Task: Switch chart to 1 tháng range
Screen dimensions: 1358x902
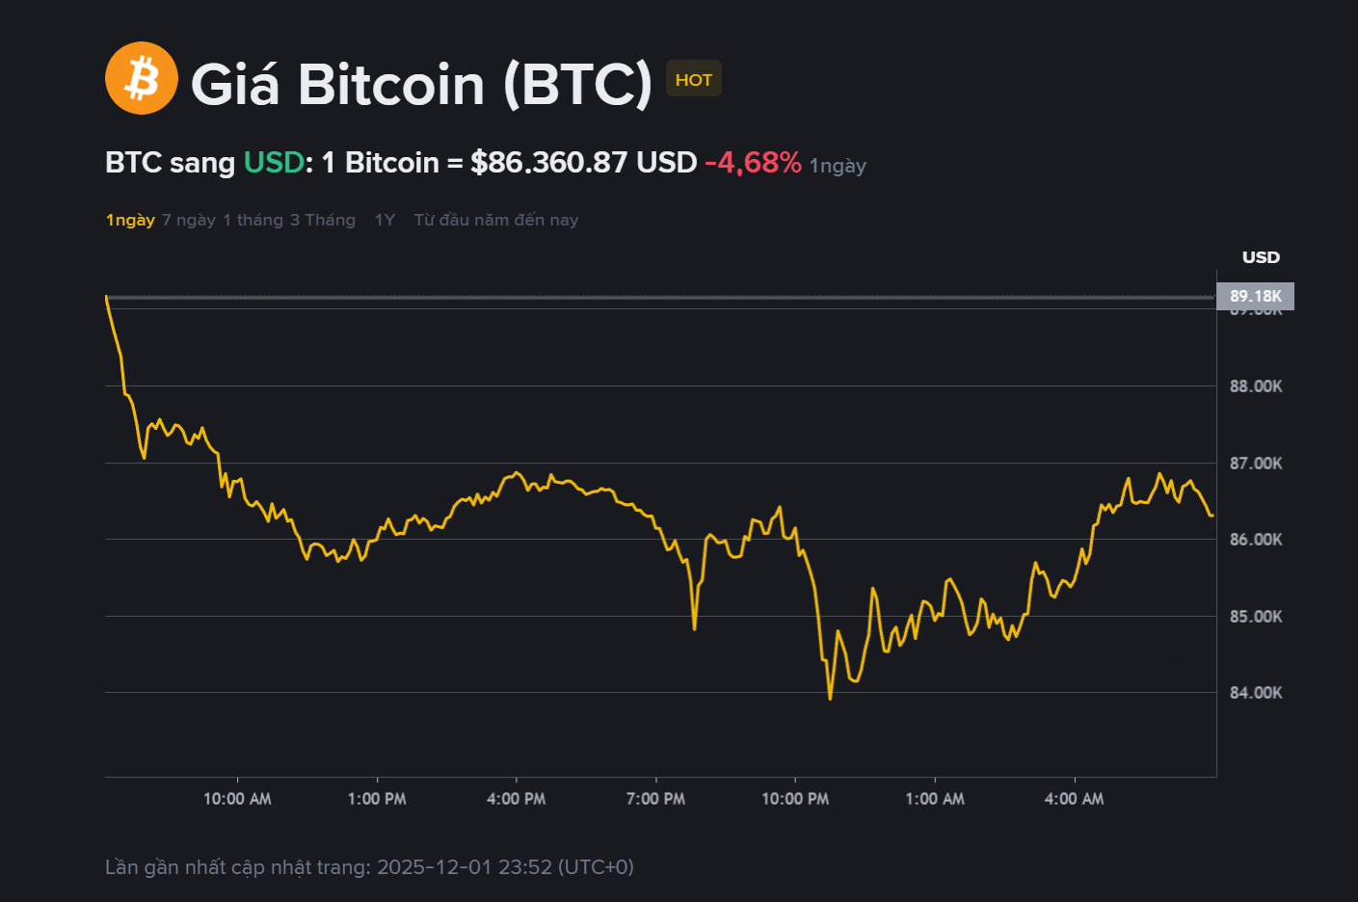Action: pos(253,220)
